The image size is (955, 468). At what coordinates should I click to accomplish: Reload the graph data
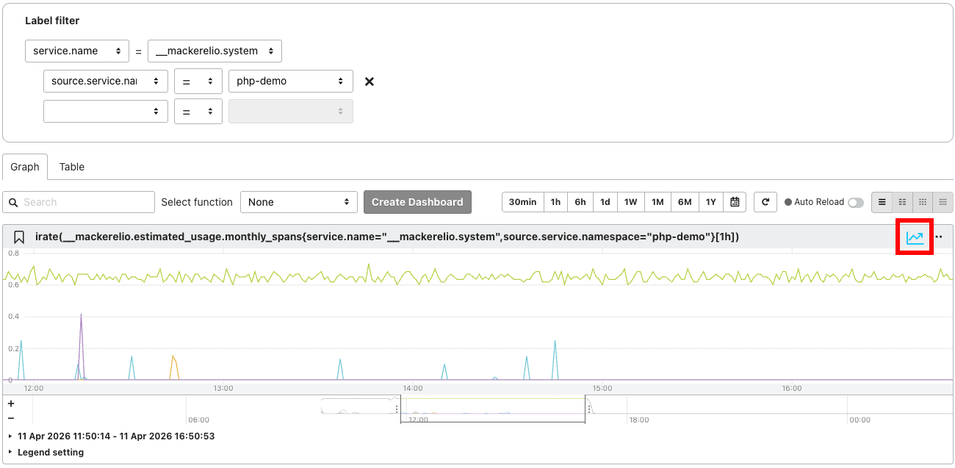[x=765, y=202]
